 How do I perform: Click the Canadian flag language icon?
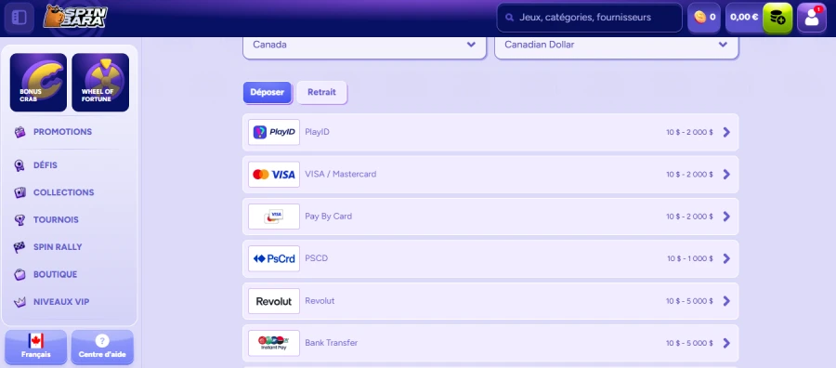click(35, 341)
